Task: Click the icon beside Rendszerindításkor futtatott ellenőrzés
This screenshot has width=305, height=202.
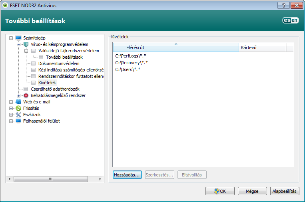Action: (x=34, y=76)
